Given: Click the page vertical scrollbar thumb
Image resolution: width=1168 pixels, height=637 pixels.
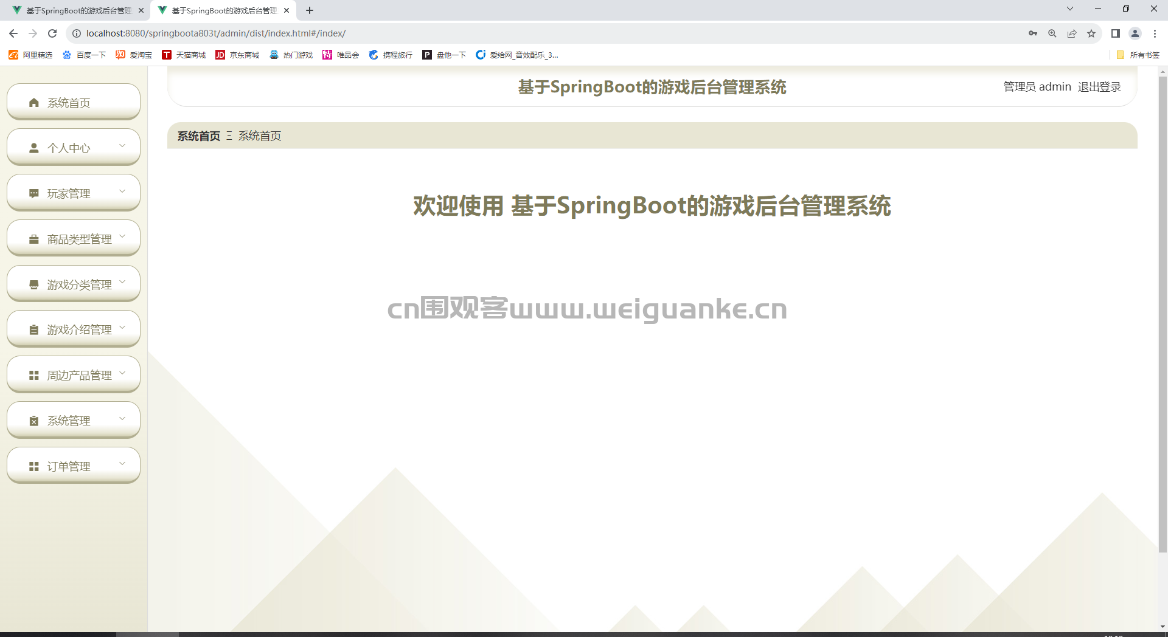Looking at the screenshot, I should tap(1163, 314).
